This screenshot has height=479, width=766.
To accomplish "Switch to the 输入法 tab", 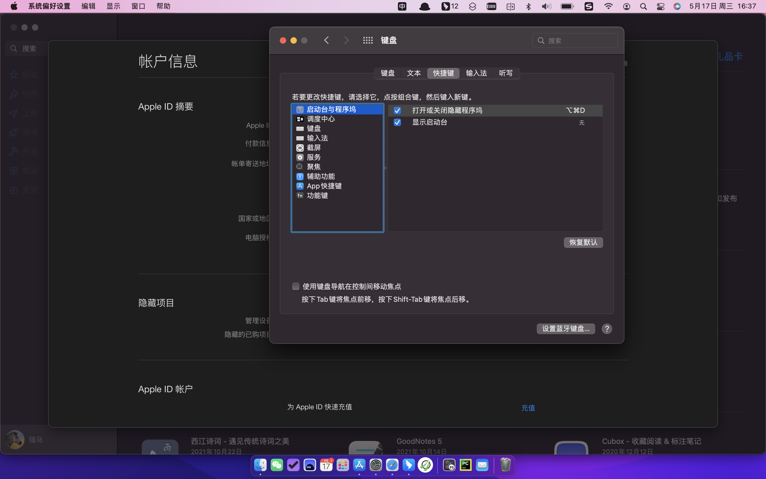I will (476, 73).
